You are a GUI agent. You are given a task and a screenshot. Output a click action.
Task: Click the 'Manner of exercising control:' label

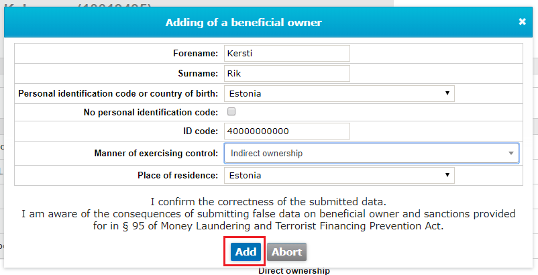pyautogui.click(x=156, y=154)
